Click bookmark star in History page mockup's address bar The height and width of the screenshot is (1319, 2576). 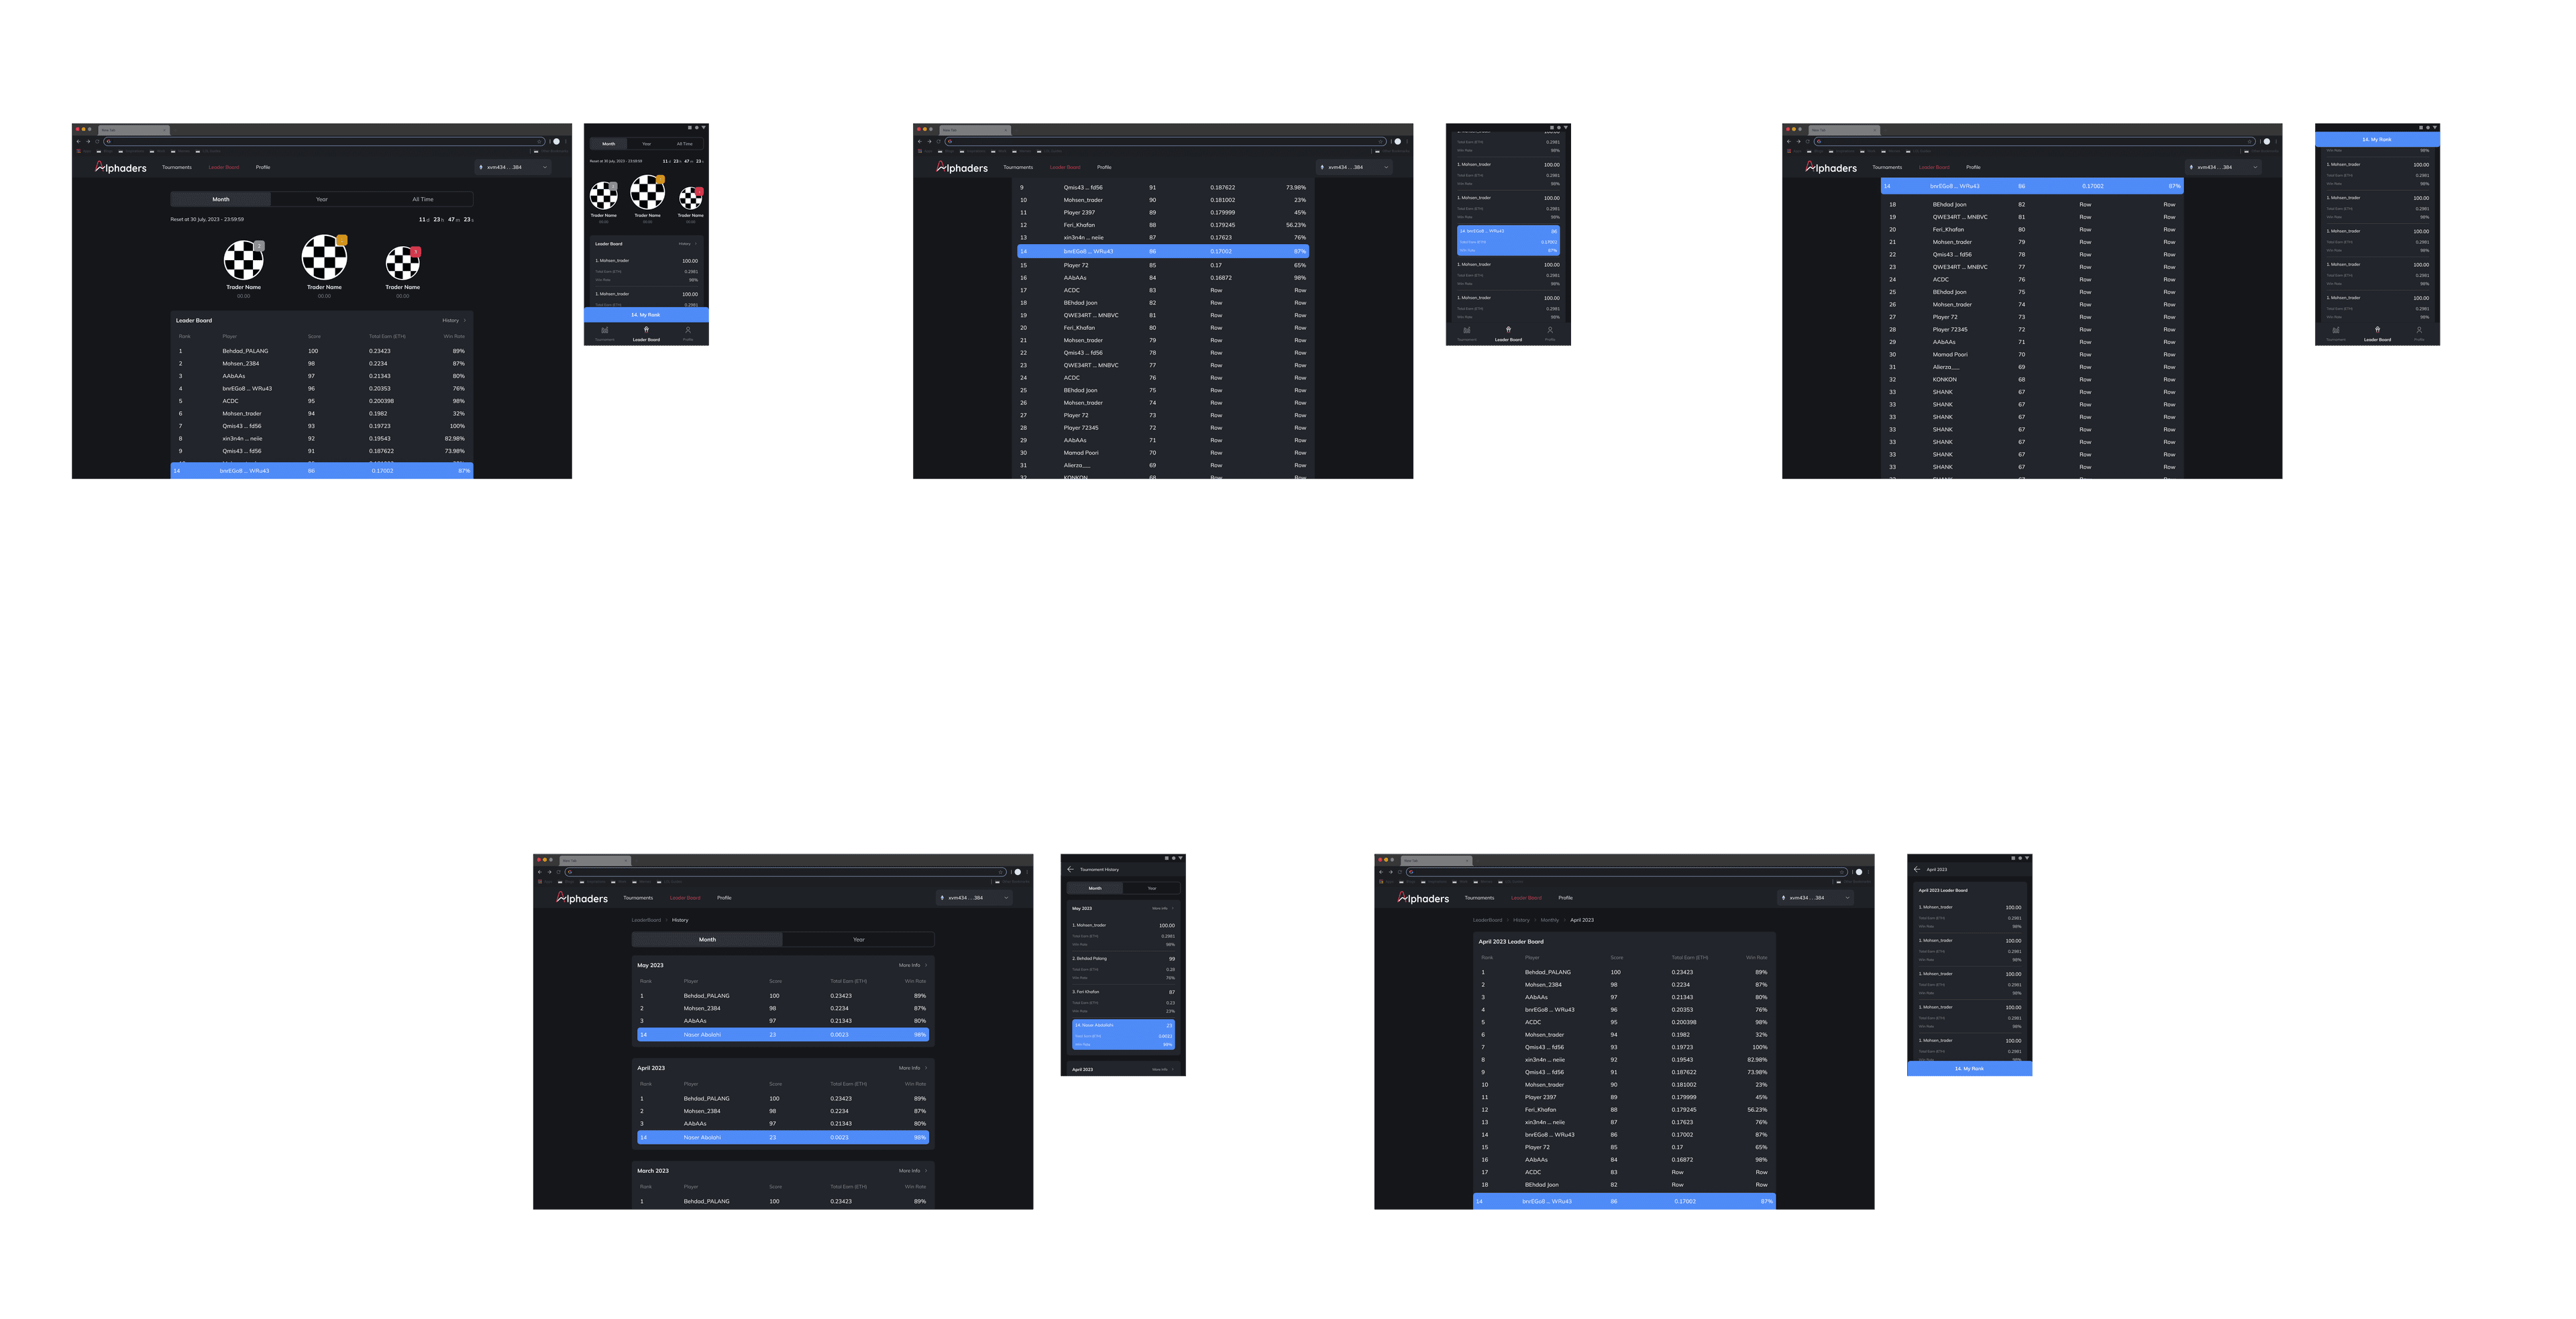pyautogui.click(x=1001, y=871)
